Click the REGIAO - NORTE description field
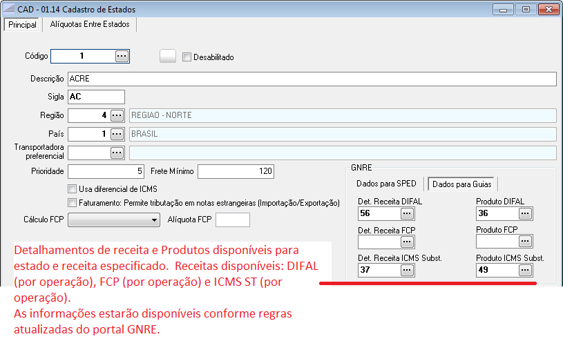 (x=343, y=115)
